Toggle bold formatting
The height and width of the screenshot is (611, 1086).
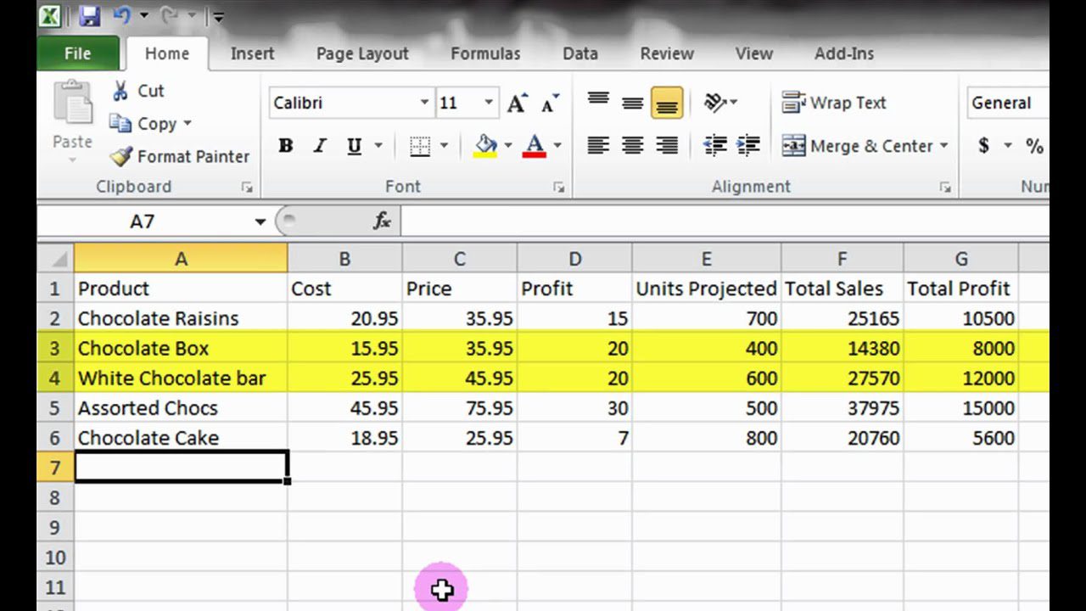pyautogui.click(x=285, y=145)
